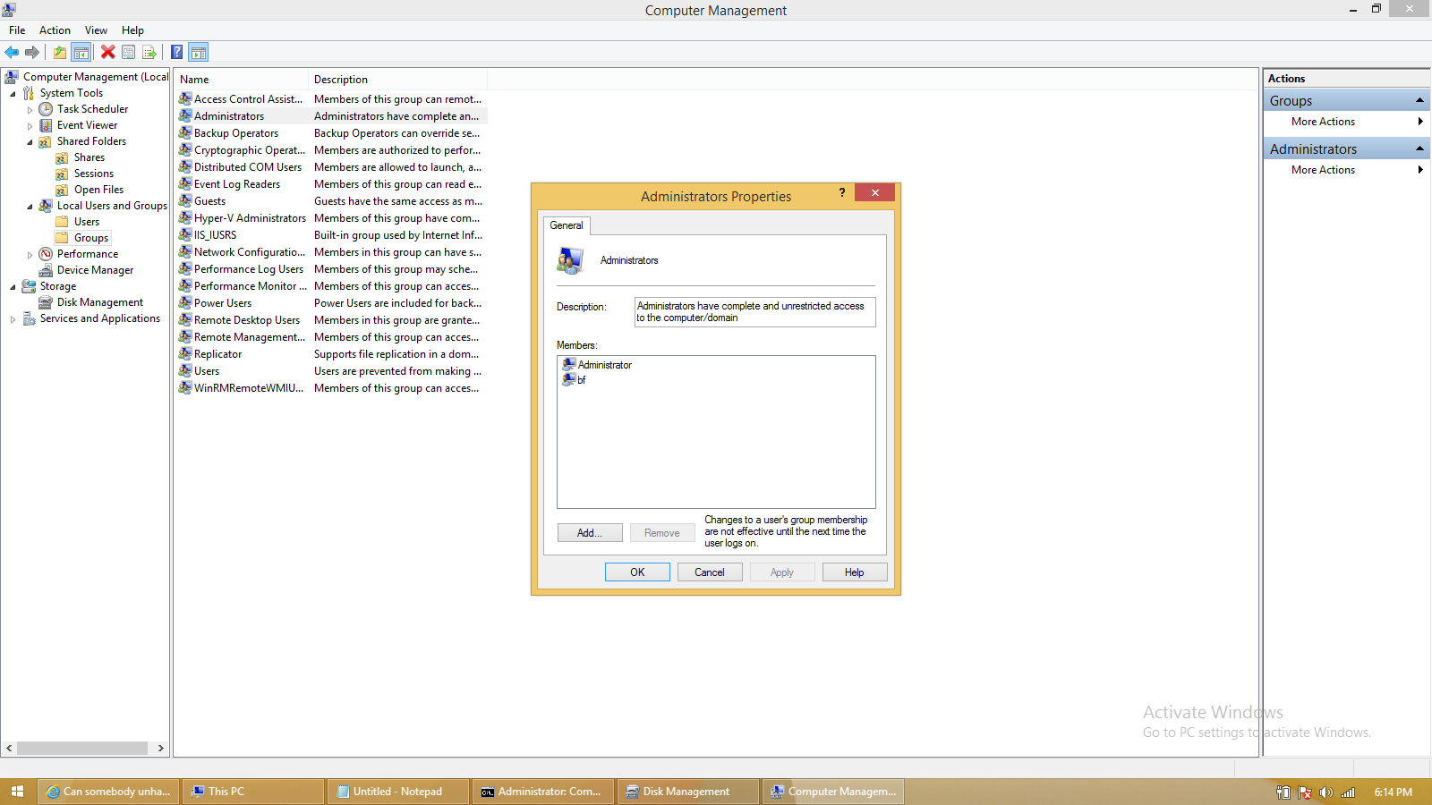This screenshot has width=1432, height=805.
Task: Open the Help menu
Action: tap(132, 30)
